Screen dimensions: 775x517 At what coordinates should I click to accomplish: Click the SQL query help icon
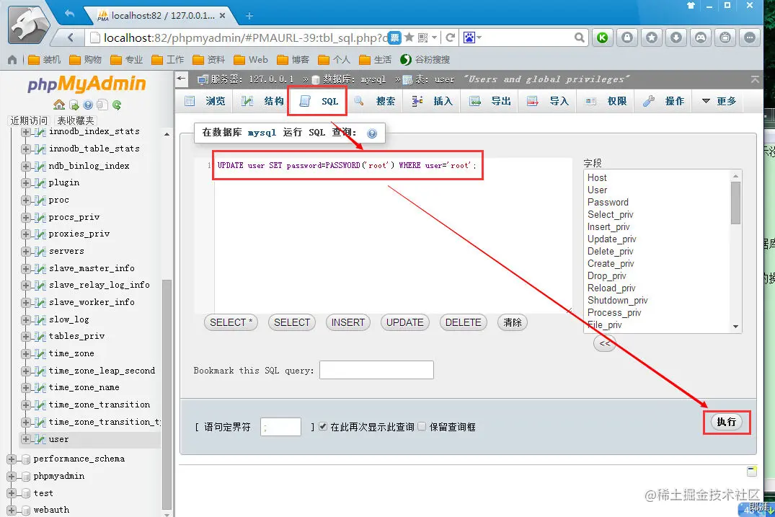click(x=372, y=133)
